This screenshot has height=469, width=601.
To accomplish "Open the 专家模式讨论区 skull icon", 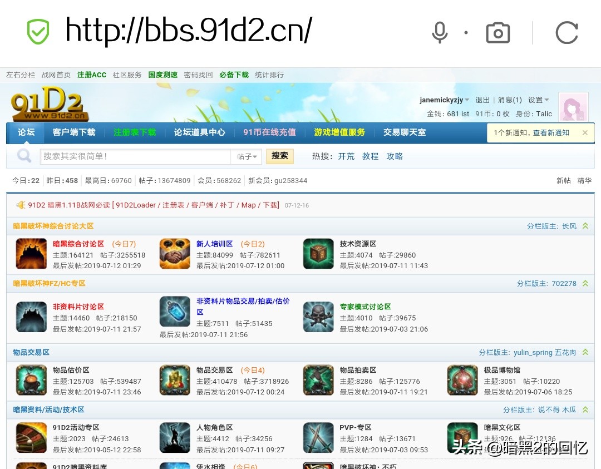I will [318, 317].
